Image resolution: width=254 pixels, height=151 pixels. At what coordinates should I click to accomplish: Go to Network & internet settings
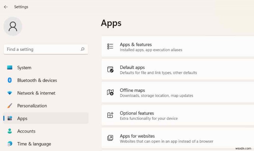click(36, 93)
